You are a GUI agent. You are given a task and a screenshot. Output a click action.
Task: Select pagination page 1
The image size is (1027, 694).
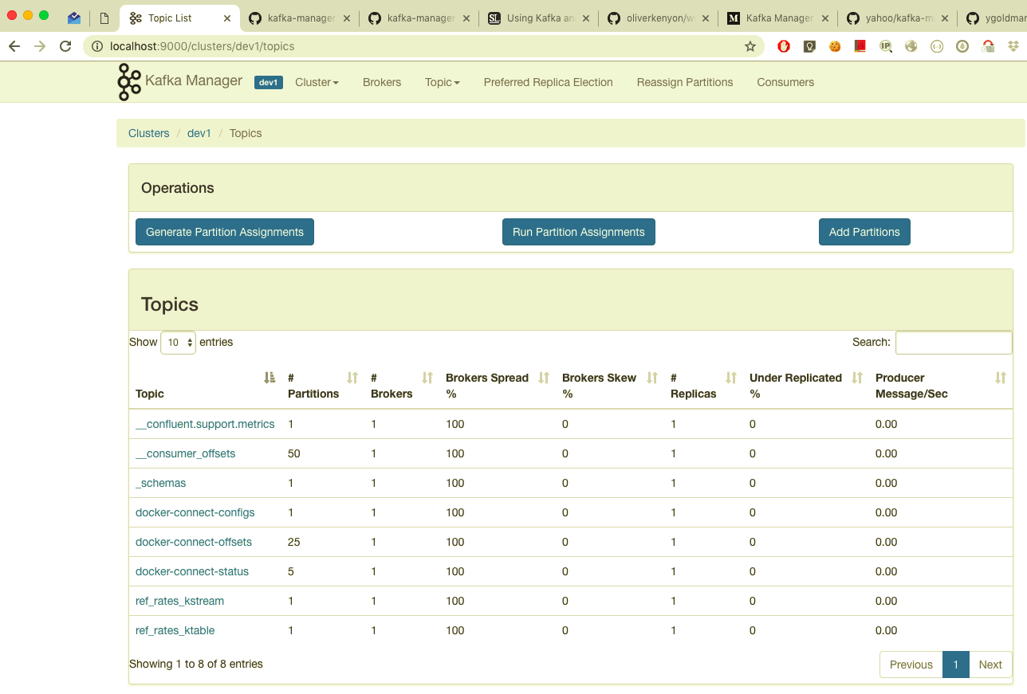[x=956, y=665]
